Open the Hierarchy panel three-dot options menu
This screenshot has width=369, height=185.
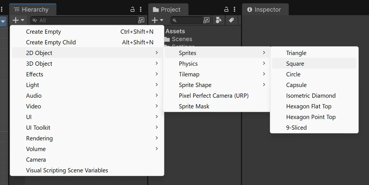pyautogui.click(x=141, y=9)
